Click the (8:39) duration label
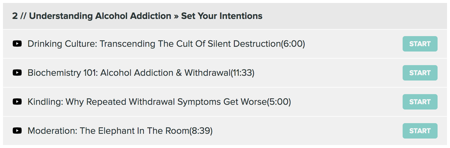The image size is (450, 148). click(201, 131)
